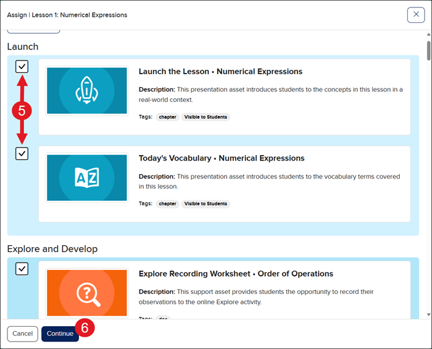Viewport: 432px width, 349px height.
Task: Click the magnifying glass question mark icon
Action: [86, 293]
